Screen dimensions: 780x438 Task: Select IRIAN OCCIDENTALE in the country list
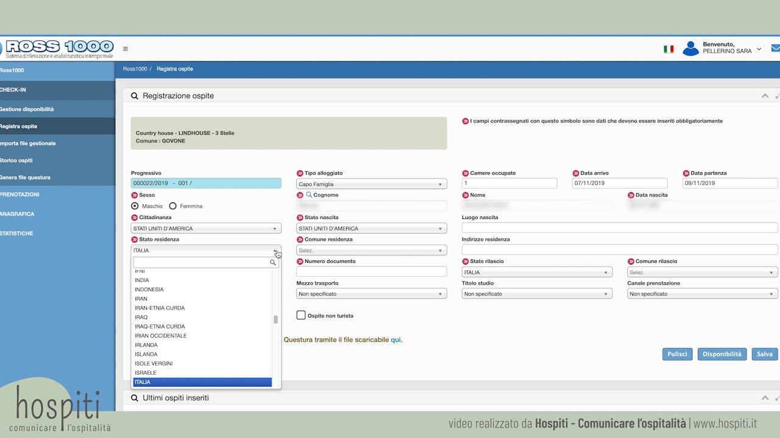point(202,336)
